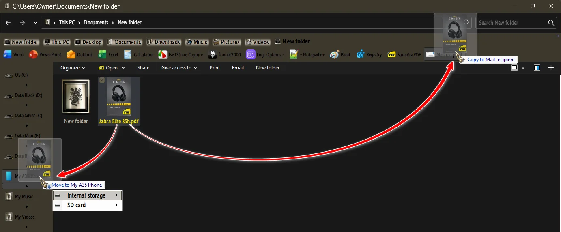
Task: Open the Organize dropdown menu
Action: point(73,68)
